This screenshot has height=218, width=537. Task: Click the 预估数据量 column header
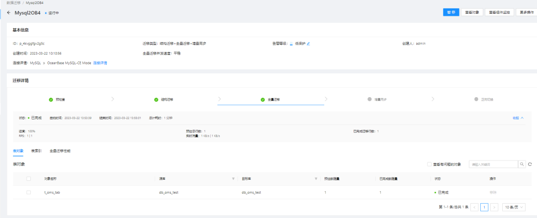[x=332, y=178]
